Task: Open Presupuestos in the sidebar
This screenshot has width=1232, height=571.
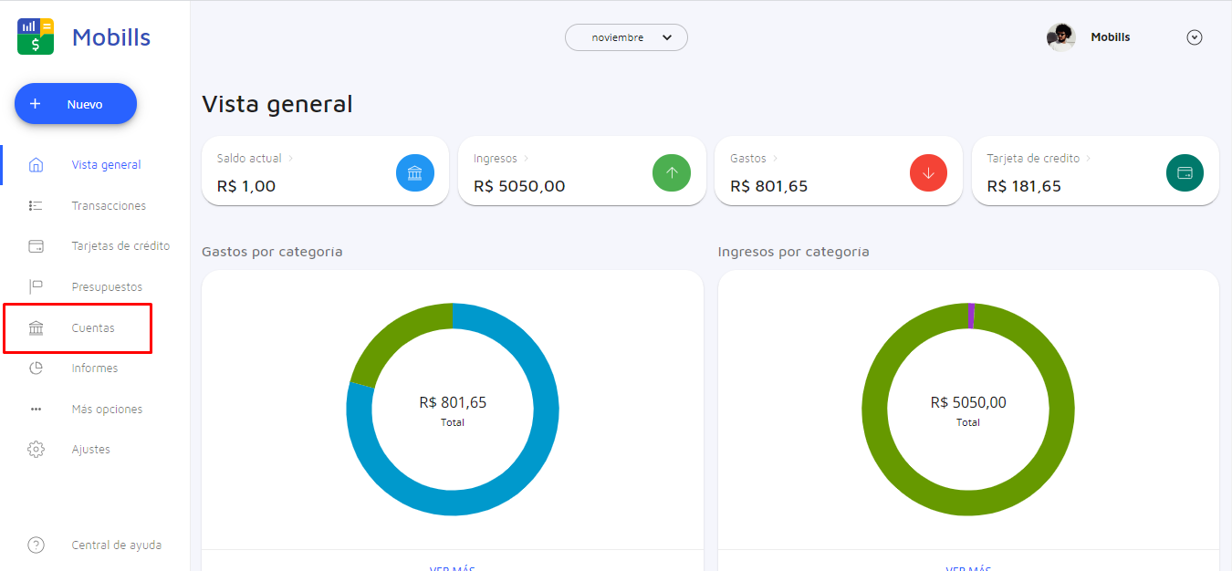Action: click(107, 287)
